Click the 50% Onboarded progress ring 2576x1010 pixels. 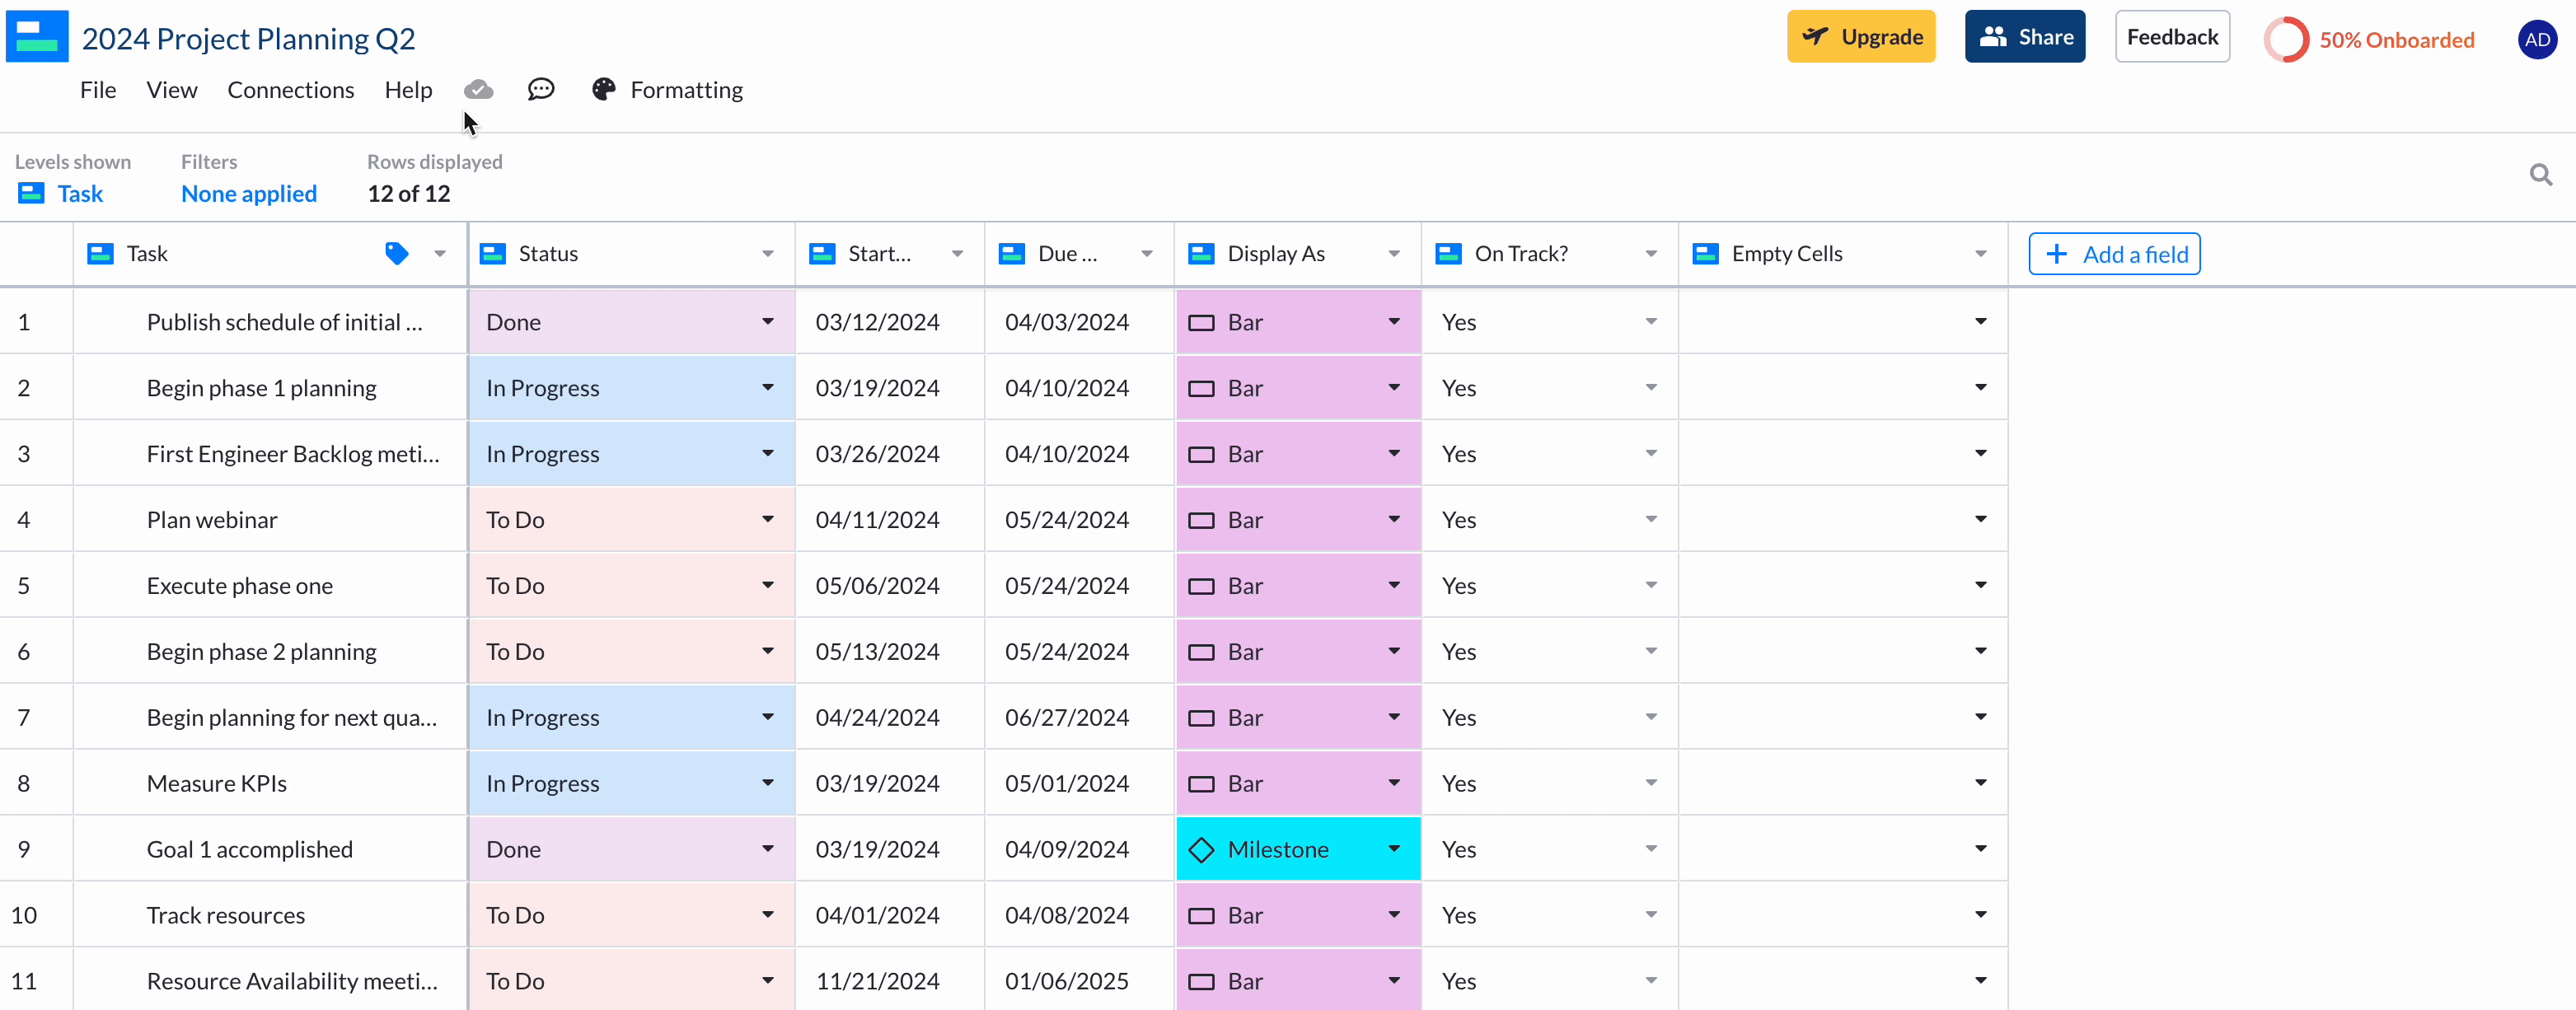point(2287,39)
